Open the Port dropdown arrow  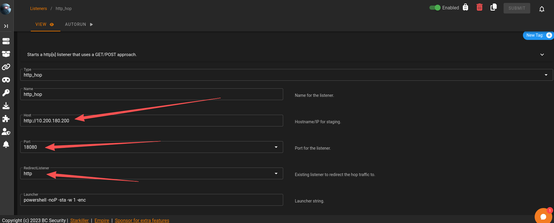tap(276, 147)
